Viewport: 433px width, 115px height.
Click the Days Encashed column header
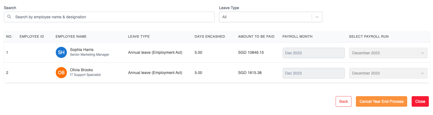click(210, 37)
